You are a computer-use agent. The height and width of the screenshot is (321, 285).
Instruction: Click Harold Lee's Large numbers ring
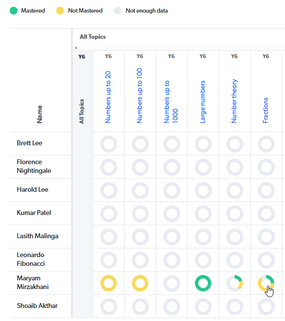point(203,190)
